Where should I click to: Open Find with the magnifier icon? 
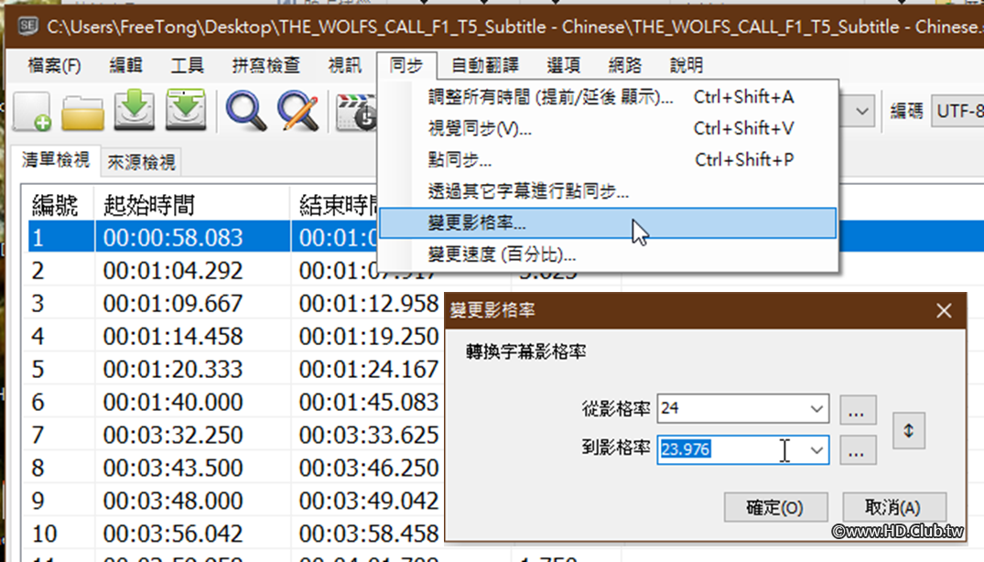(x=246, y=111)
